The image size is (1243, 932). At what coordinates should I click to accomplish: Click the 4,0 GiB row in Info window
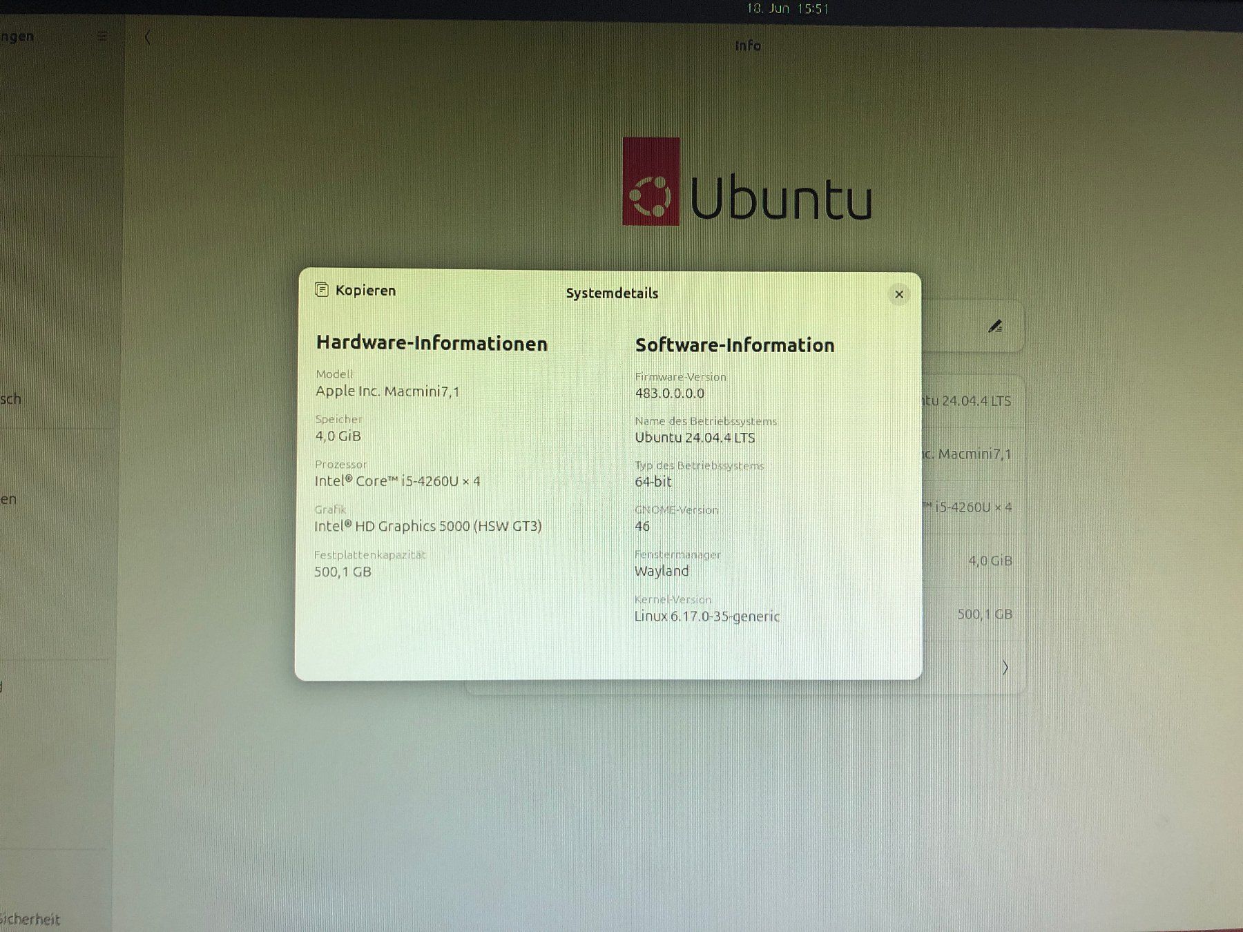coord(972,561)
